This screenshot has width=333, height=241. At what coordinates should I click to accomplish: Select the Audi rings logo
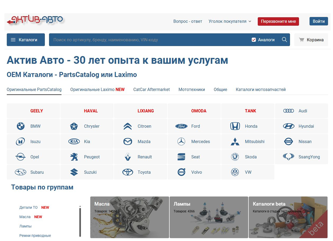pyautogui.click(x=289, y=111)
